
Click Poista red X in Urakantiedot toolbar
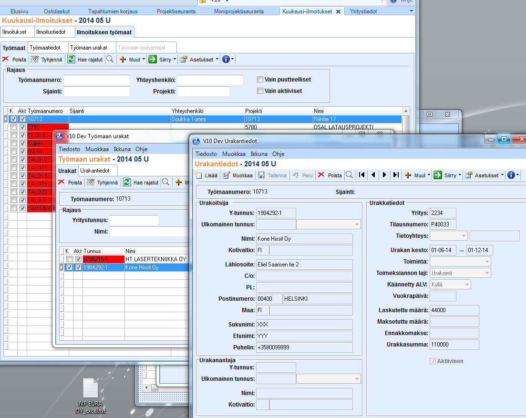click(321, 175)
